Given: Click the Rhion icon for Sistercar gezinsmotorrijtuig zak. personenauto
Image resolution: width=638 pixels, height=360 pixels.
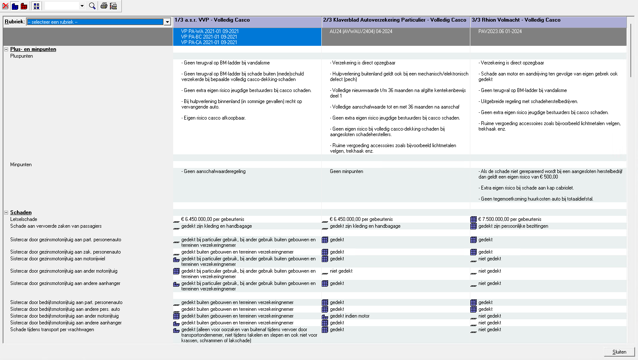Looking at the screenshot, I should (x=473, y=252).
